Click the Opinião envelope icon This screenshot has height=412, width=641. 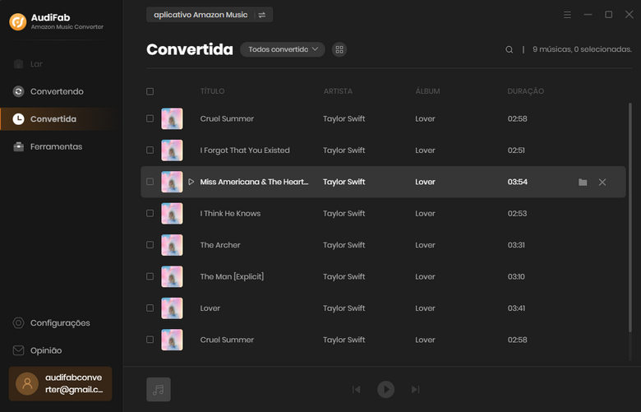click(x=18, y=350)
